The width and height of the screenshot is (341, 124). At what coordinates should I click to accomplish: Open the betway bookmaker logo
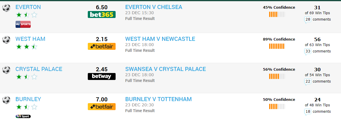pyautogui.click(x=102, y=76)
